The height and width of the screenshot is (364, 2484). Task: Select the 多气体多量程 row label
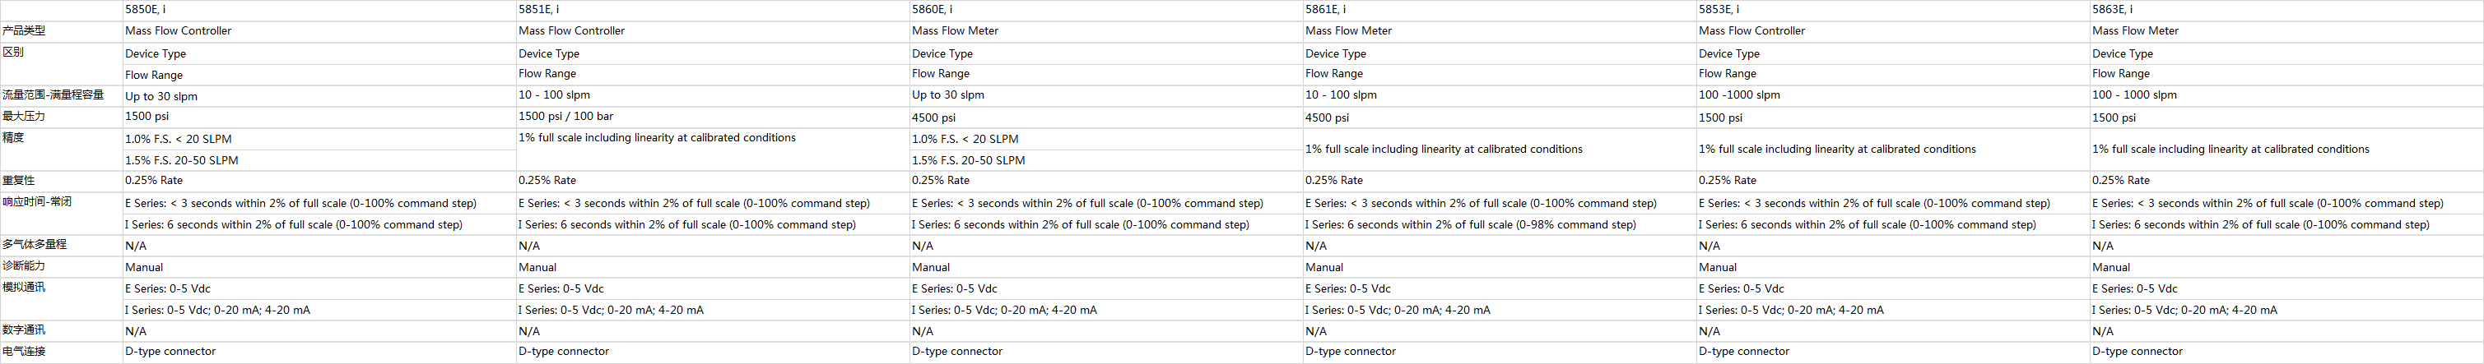35,245
